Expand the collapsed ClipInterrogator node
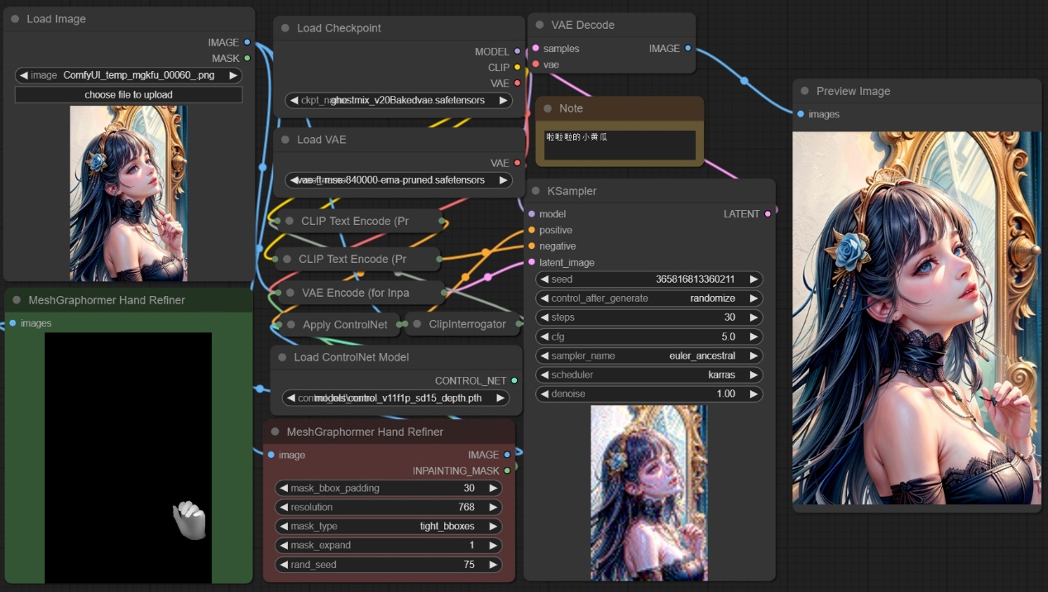1048x592 pixels. (417, 325)
